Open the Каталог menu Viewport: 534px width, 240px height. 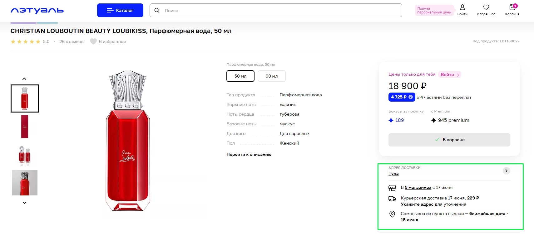[x=120, y=10]
